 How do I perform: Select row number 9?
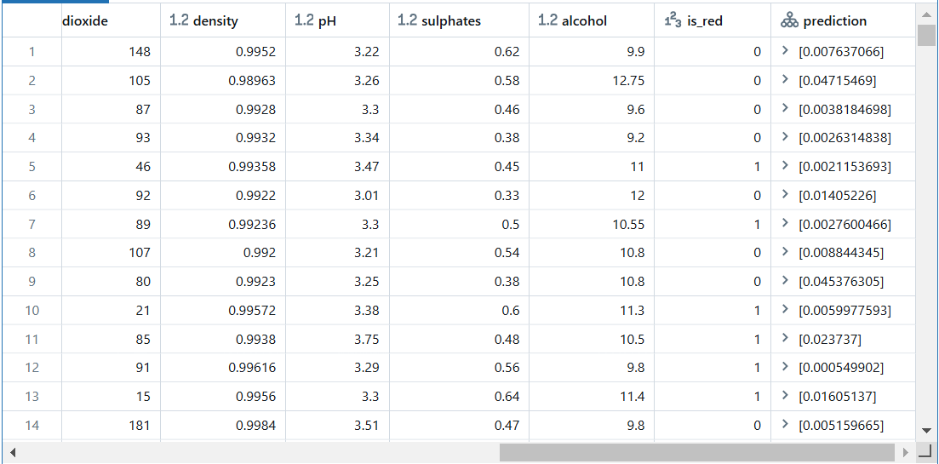31,282
